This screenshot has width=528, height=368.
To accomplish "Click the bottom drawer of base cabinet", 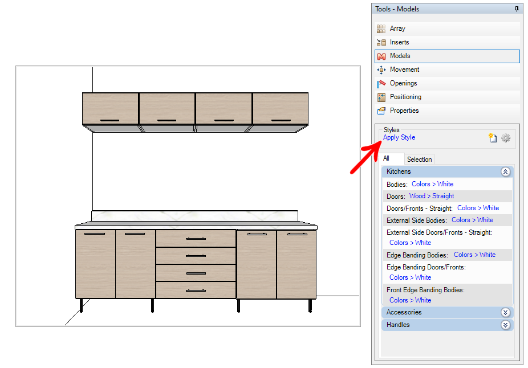I will pos(196,290).
